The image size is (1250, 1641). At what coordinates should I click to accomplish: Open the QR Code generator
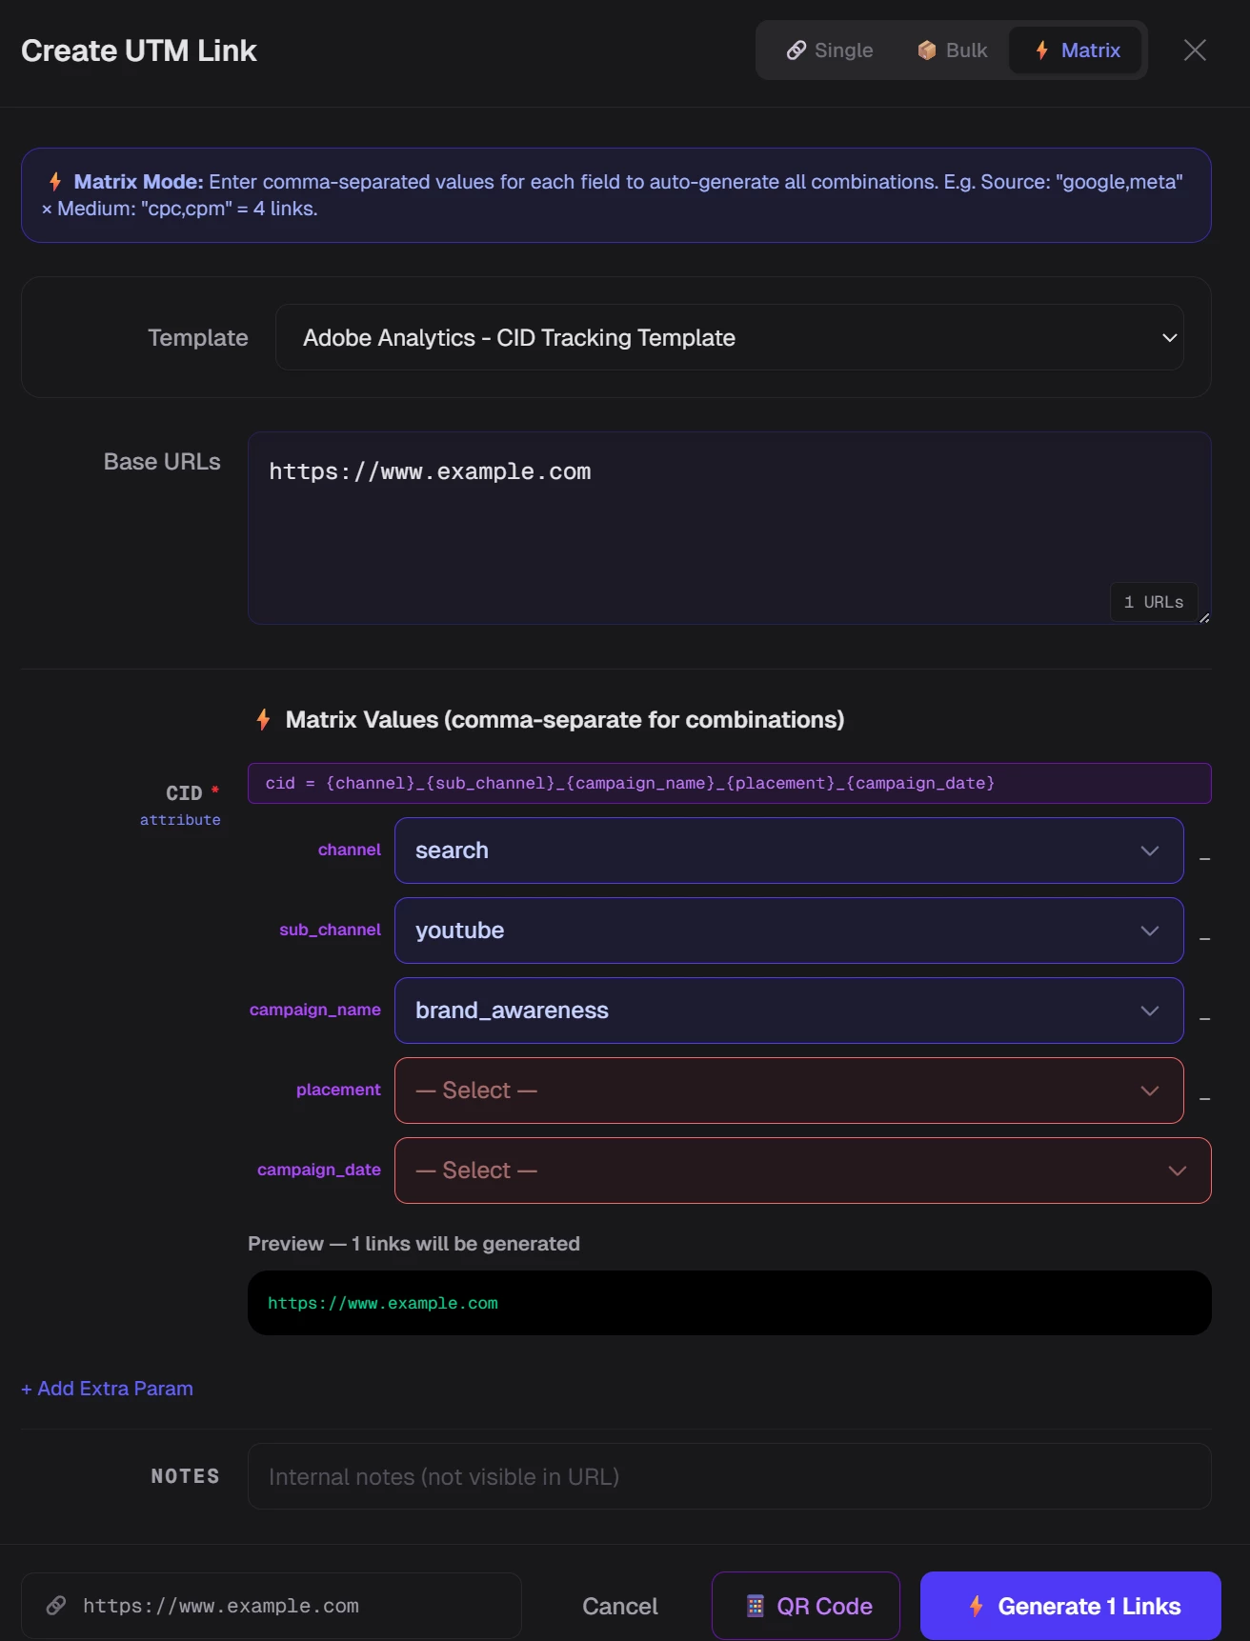pos(806,1606)
